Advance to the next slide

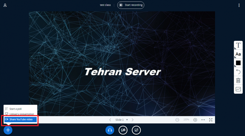[133, 120]
